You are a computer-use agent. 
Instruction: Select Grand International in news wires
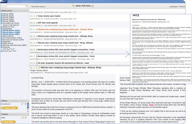(11, 25)
